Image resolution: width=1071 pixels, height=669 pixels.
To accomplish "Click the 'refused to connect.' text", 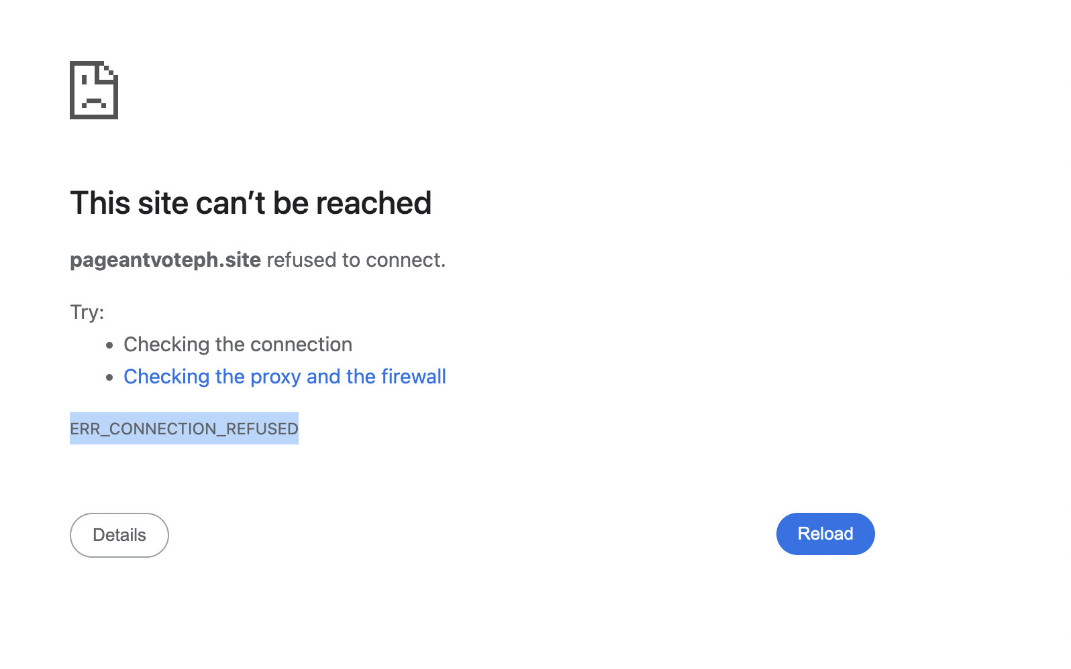I will pyautogui.click(x=356, y=260).
